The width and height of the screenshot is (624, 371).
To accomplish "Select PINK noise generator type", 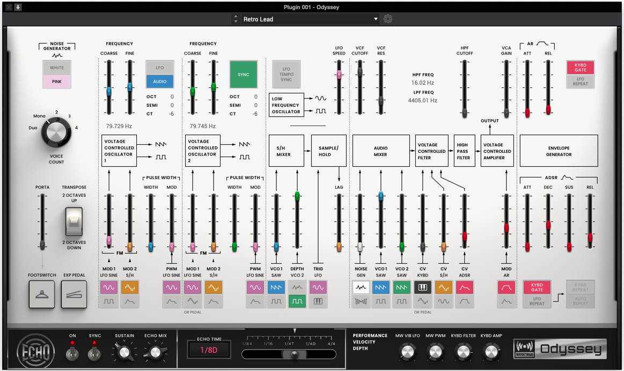I will (57, 81).
